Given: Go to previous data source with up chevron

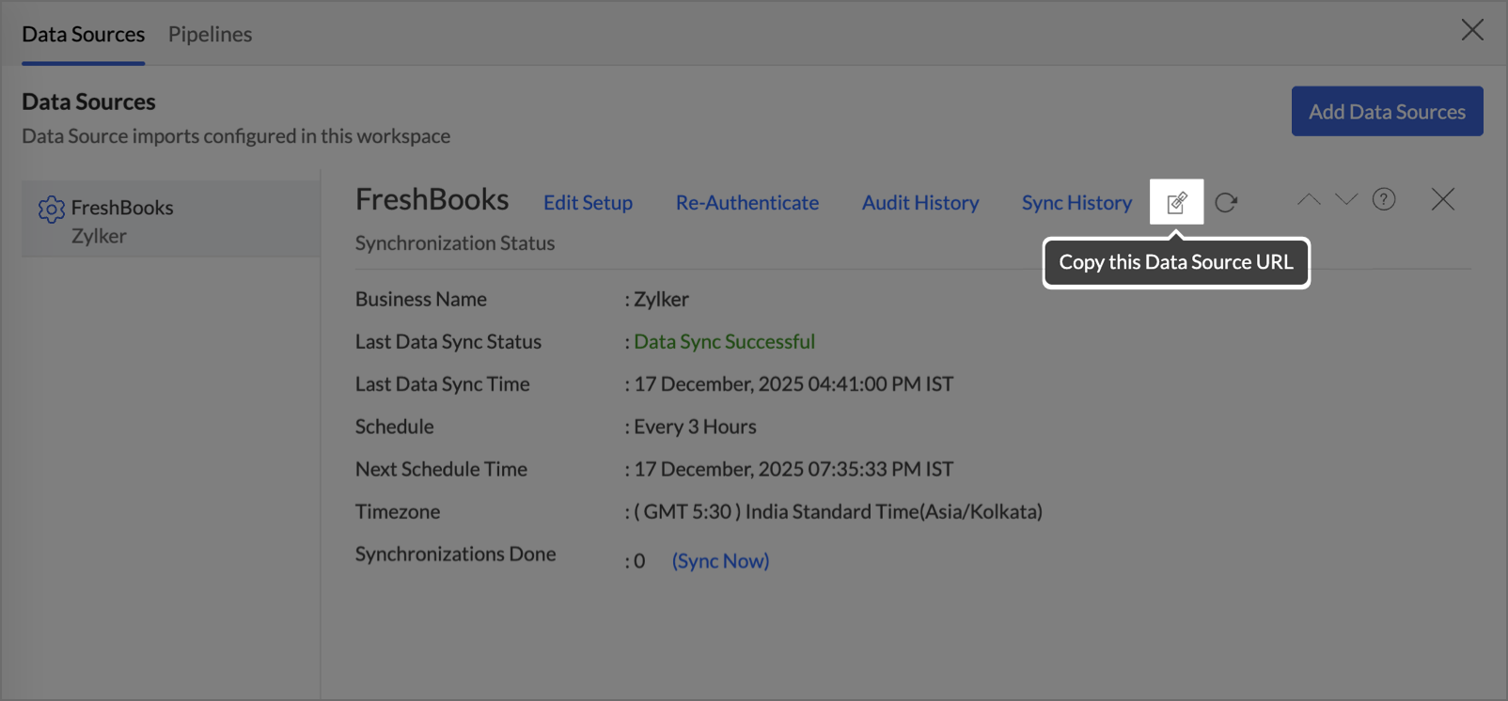Looking at the screenshot, I should pyautogui.click(x=1309, y=199).
